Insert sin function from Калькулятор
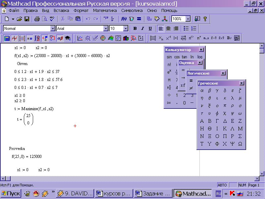This screenshot has height=199, width=265. (169, 57)
